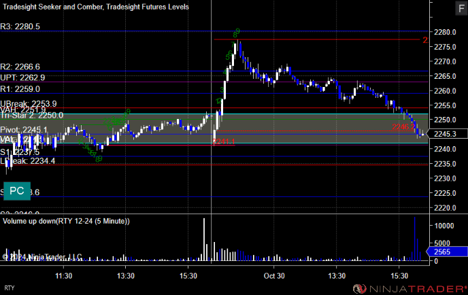Viewport: 468px width, 295px height.
Task: Select the Tri-Star 2: 2250.0 label
Action: (32, 116)
